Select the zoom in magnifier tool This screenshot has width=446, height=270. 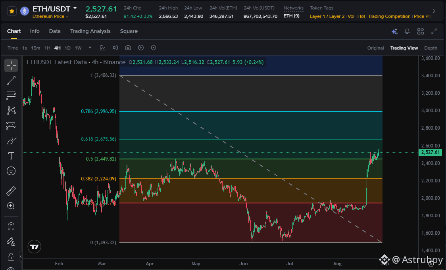click(11, 206)
